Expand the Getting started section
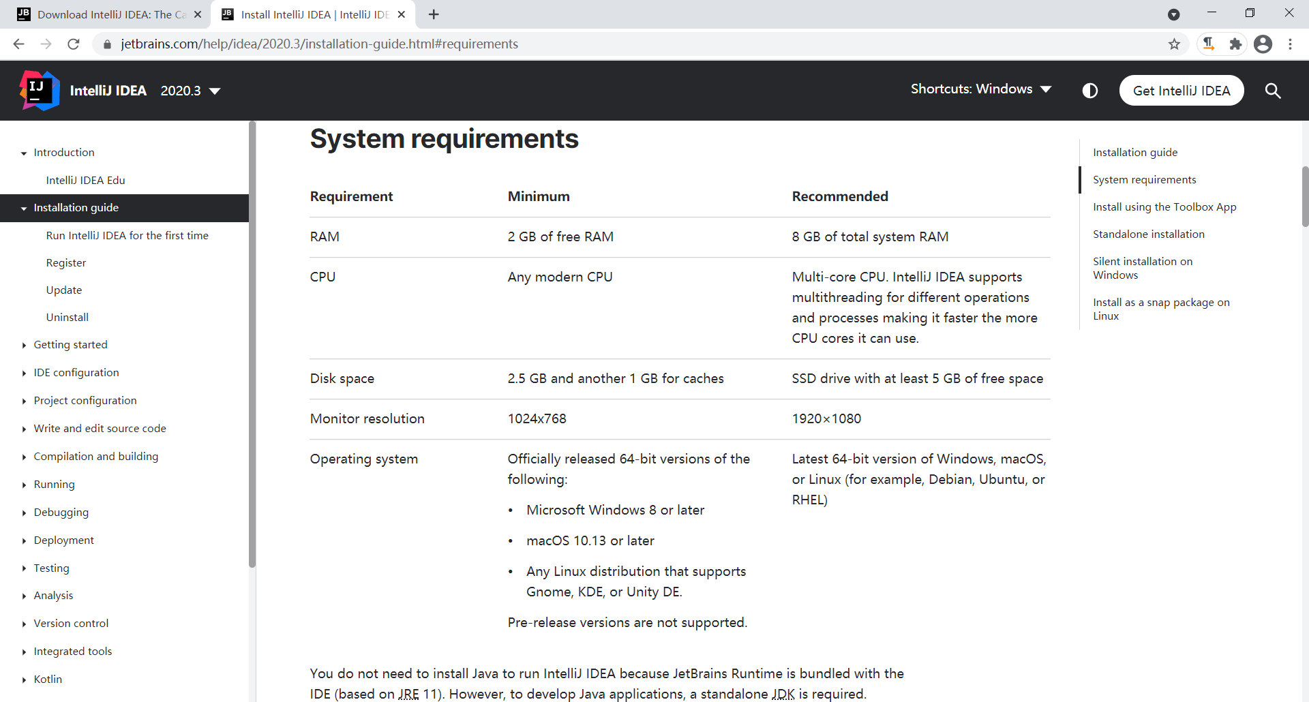The height and width of the screenshot is (702, 1309). tap(24, 346)
